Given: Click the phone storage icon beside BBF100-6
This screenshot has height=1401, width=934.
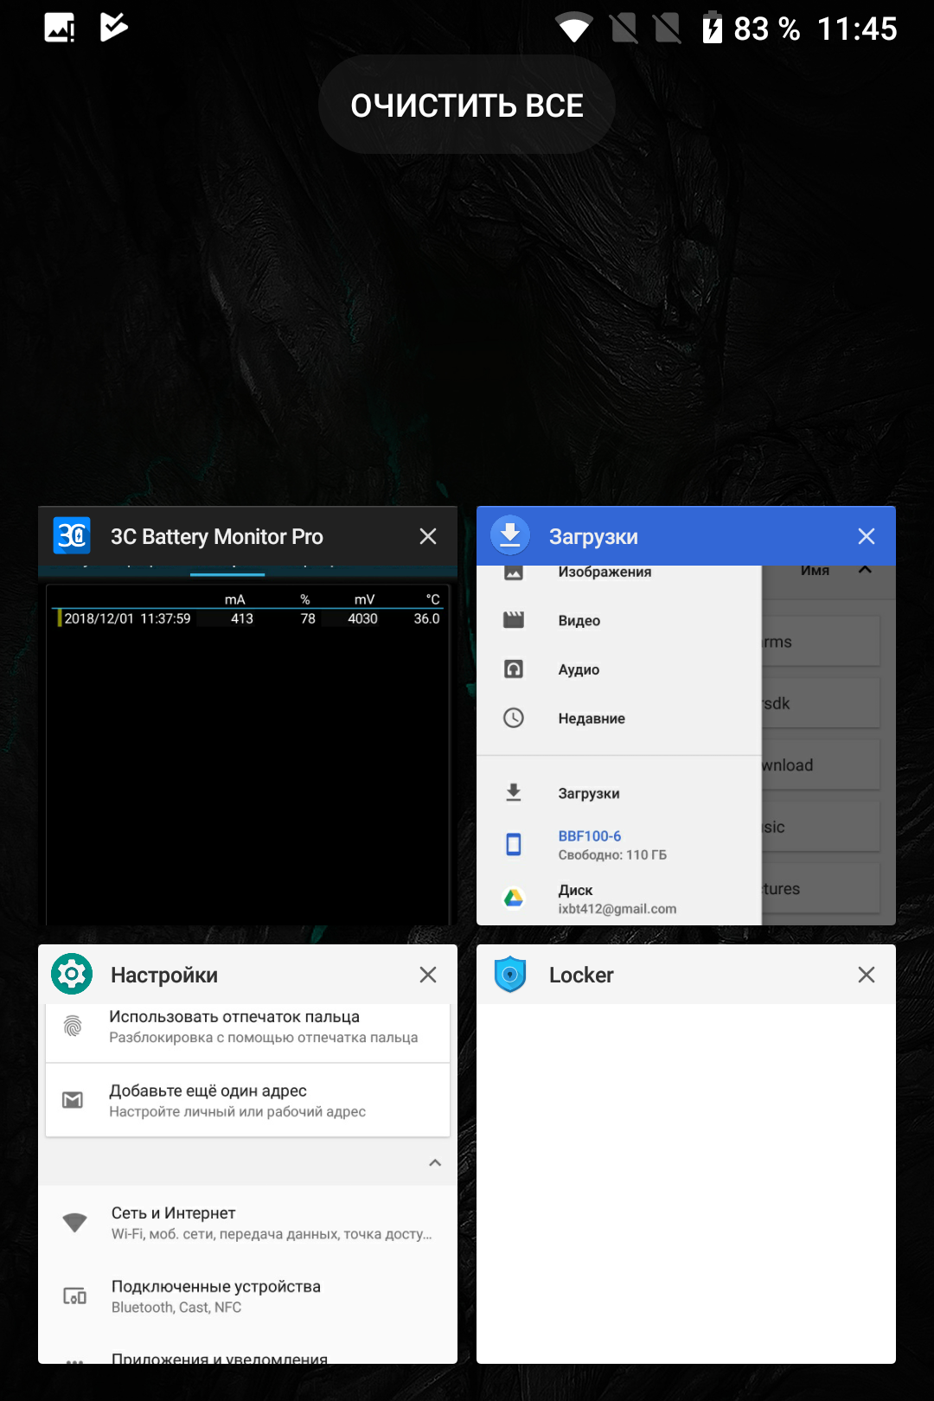Looking at the screenshot, I should 514,844.
